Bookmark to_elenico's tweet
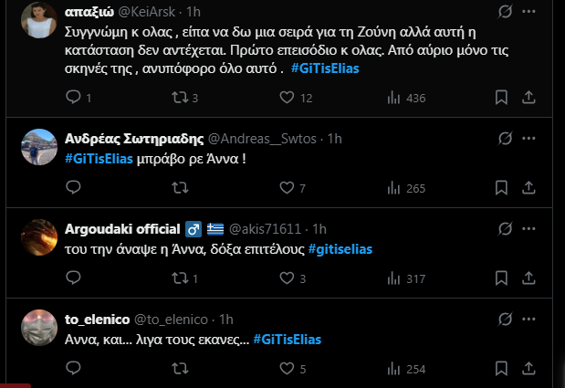This screenshot has height=388, width=565. click(501, 370)
